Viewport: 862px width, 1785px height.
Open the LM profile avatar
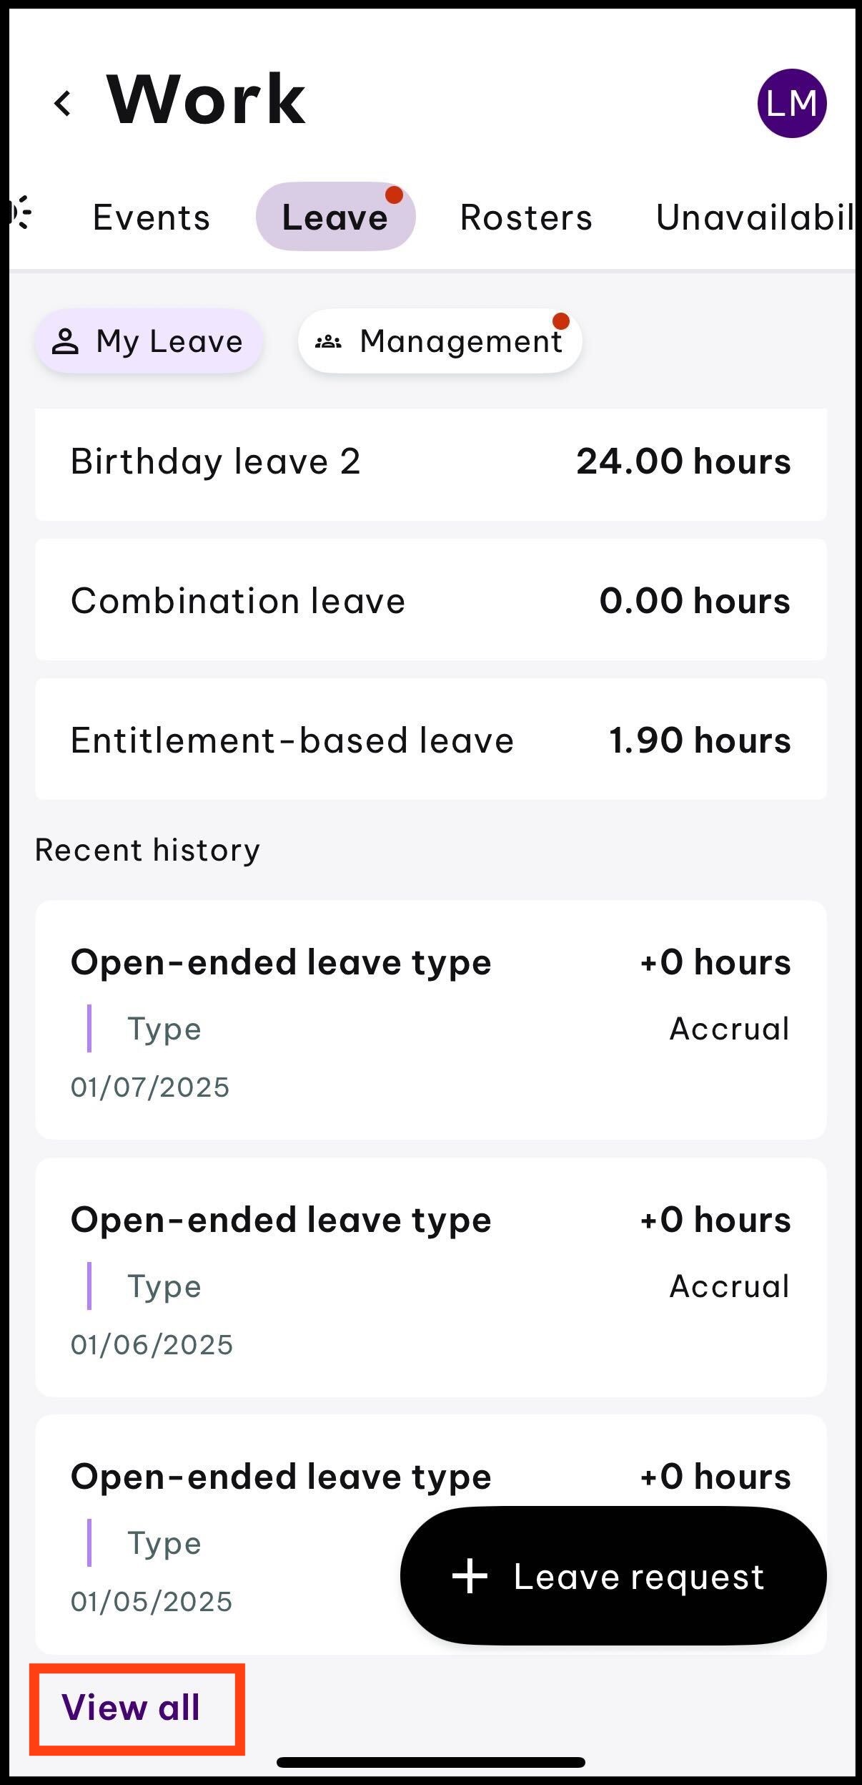[x=792, y=103]
